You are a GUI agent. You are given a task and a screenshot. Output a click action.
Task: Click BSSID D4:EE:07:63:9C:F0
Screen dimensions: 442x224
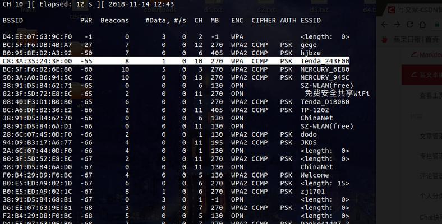point(37,37)
